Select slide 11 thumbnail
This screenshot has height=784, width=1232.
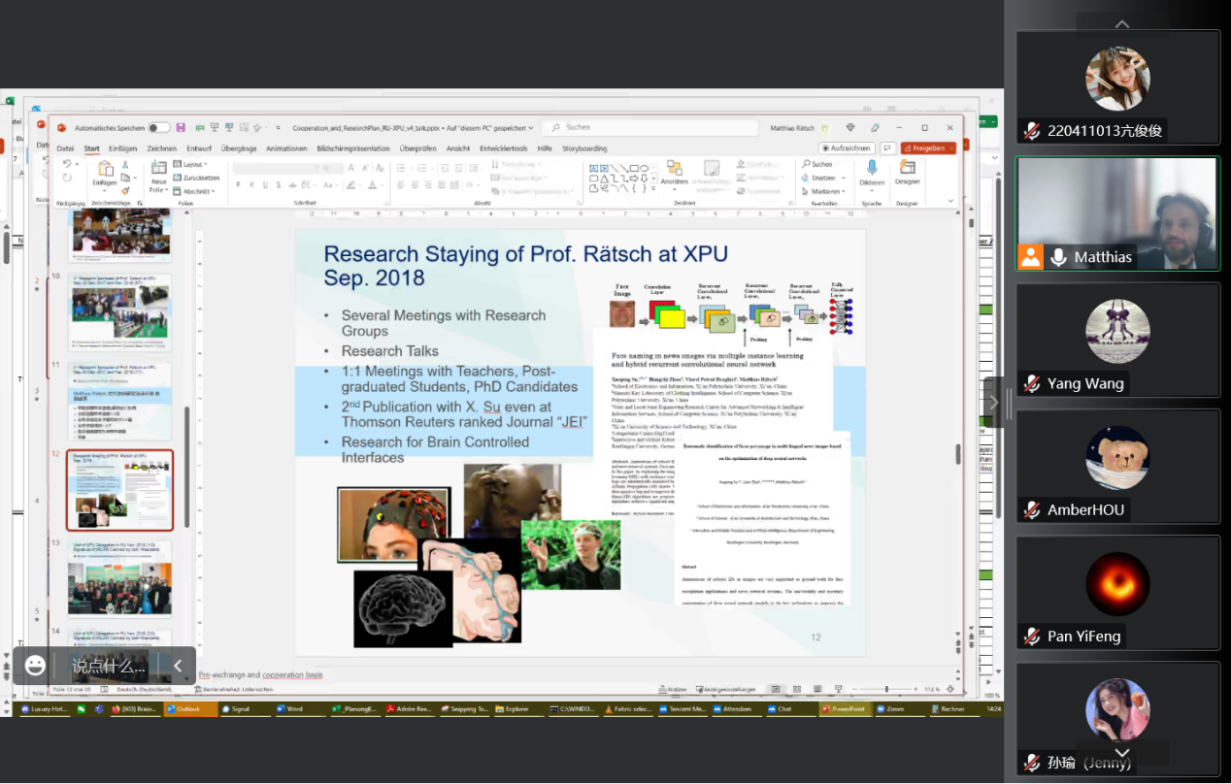(x=119, y=400)
